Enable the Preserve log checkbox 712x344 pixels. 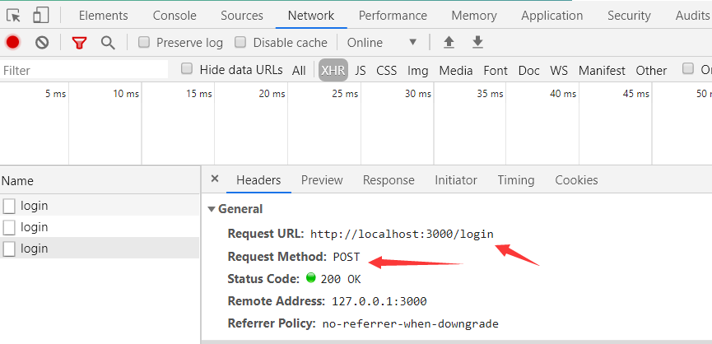[x=144, y=43]
